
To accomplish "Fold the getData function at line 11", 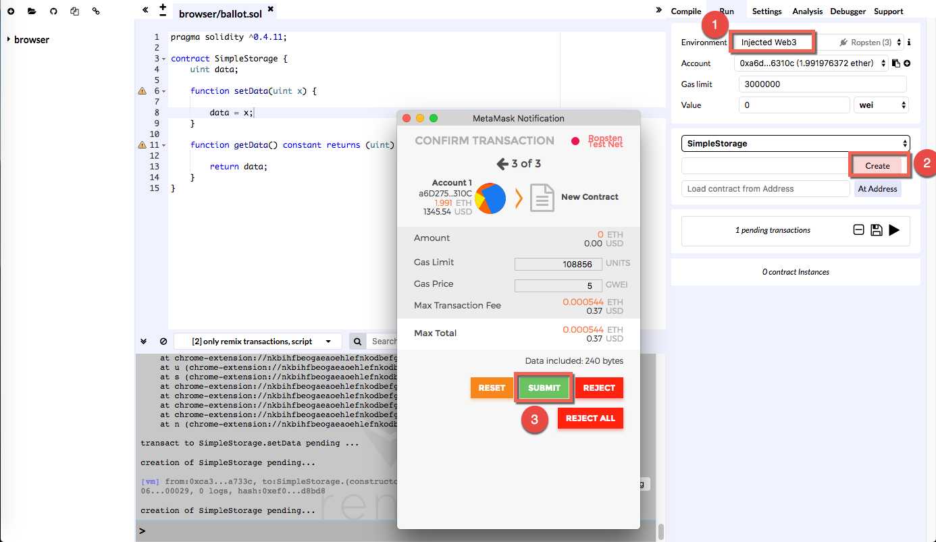I will (164, 145).
